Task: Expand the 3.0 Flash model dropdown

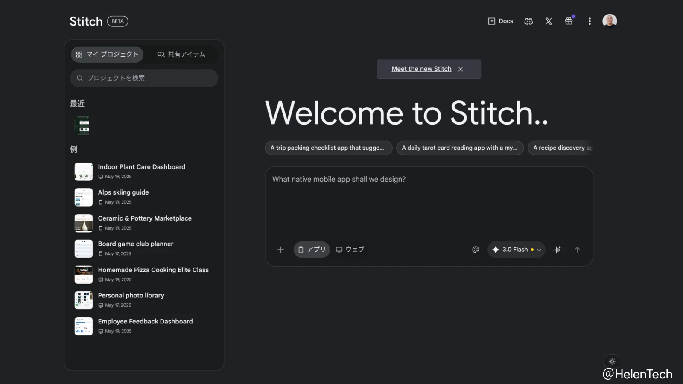Action: tap(516, 250)
